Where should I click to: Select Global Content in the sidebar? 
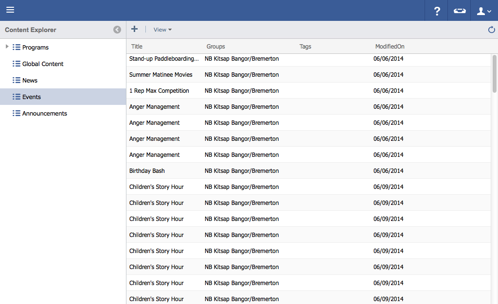pyautogui.click(x=43, y=64)
